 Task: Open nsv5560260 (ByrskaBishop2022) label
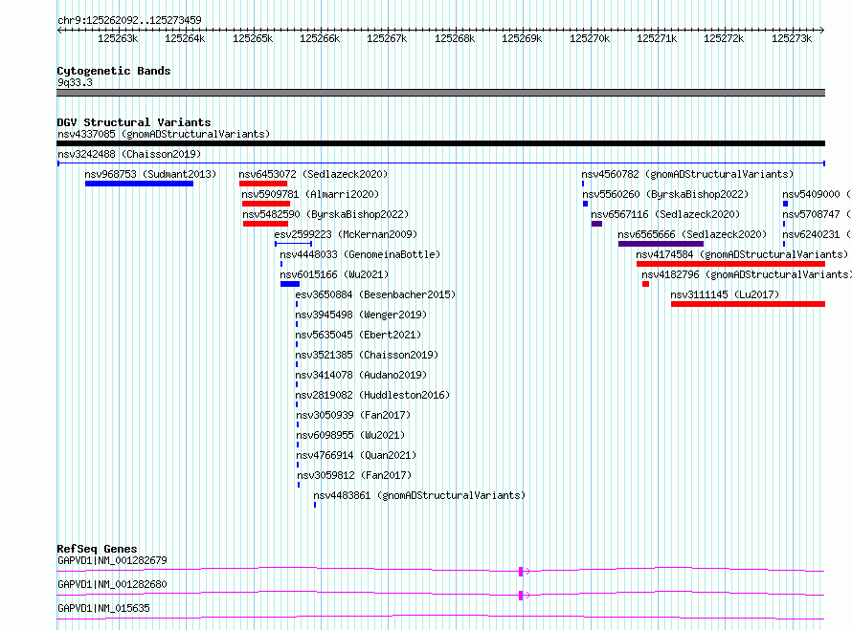[x=665, y=194]
